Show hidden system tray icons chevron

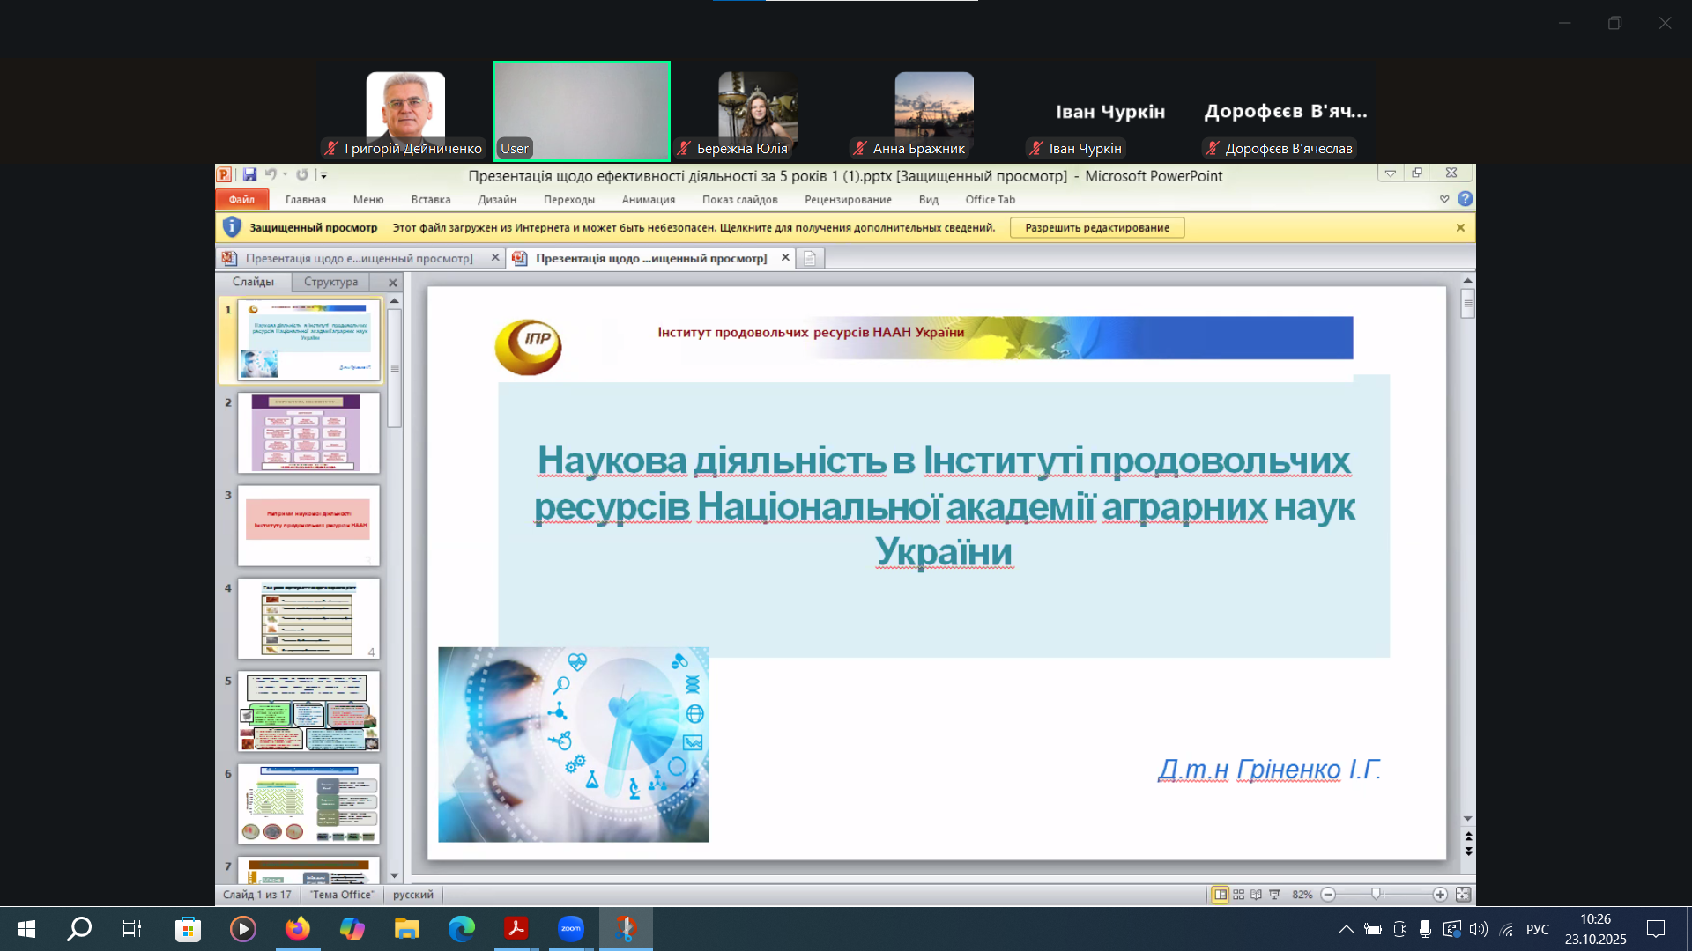coord(1346,929)
